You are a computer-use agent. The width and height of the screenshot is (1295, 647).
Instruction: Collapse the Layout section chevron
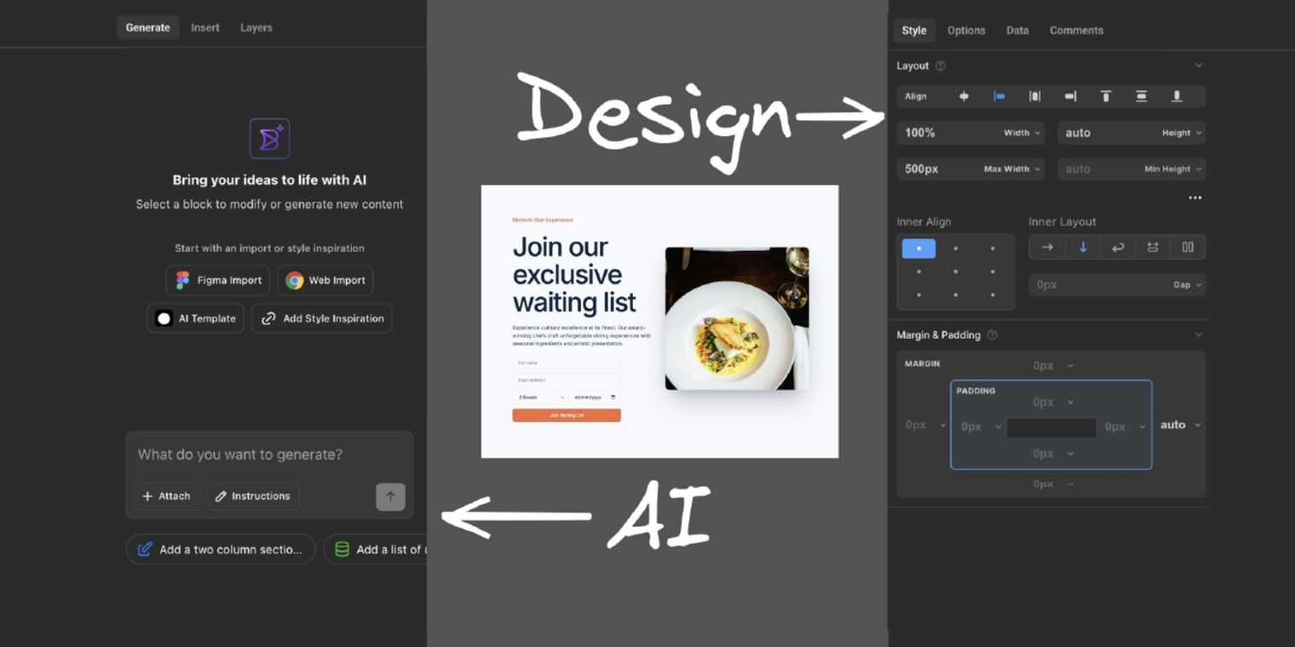[1199, 66]
